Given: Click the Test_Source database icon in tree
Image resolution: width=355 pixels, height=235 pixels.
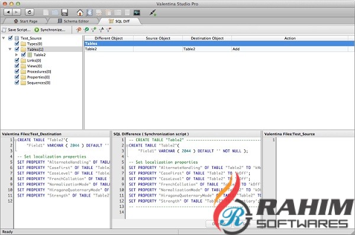Looking at the screenshot, I should click(17, 38).
